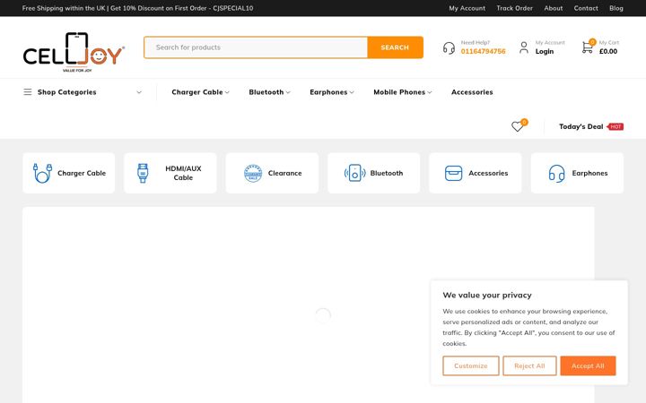Image resolution: width=646 pixels, height=403 pixels.
Task: Click the £0.00 cart total
Action: point(608,51)
